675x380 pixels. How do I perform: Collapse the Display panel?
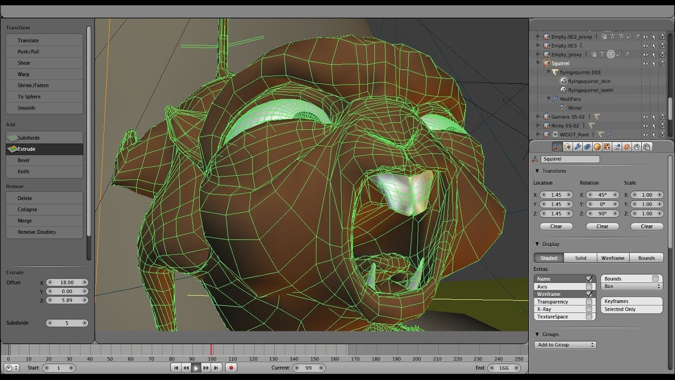[537, 244]
